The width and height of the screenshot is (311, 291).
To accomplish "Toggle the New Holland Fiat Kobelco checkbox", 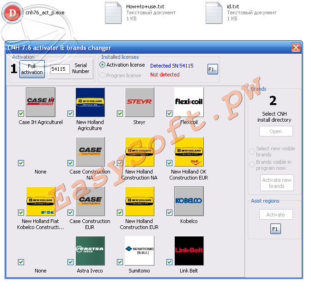I will pos(21,212).
